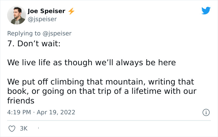This screenshot has height=137, width=218.
Task: Open Joe Speiser's profile picture
Action: [x=17, y=15]
